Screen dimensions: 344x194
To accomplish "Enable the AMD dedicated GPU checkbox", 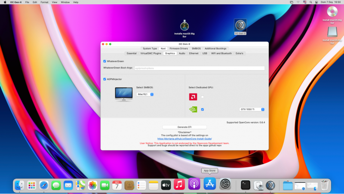I will [x=203, y=97].
